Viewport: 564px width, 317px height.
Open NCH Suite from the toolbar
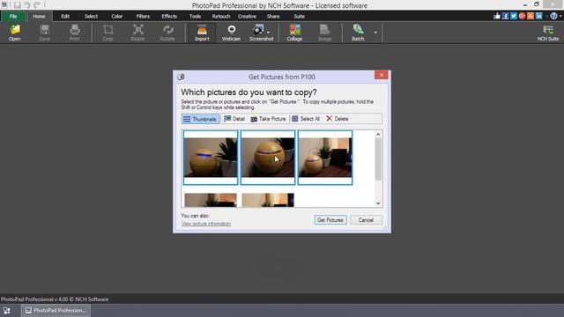coord(548,33)
